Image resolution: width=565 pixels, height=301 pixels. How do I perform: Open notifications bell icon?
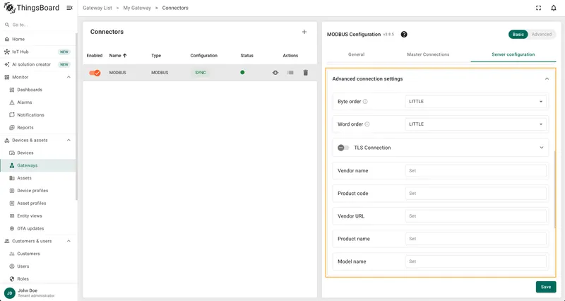tap(554, 8)
